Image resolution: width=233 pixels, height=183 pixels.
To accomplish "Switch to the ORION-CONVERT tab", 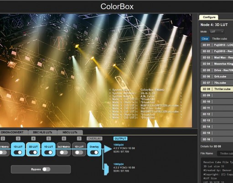I will [x=14, y=132].
